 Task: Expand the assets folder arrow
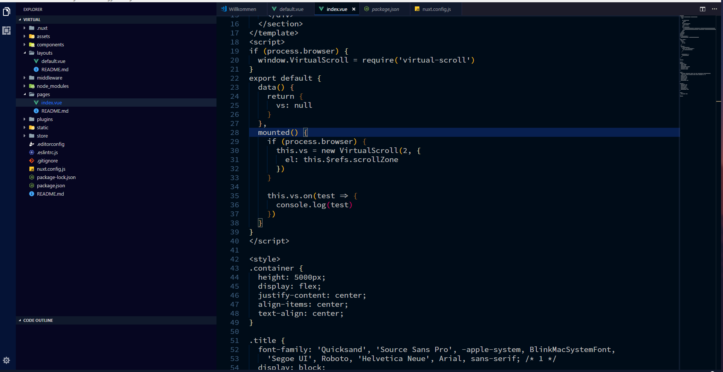click(25, 36)
